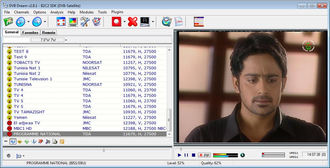Click the red X stop icon
The width and height of the screenshot is (330, 168).
pyautogui.click(x=133, y=22)
